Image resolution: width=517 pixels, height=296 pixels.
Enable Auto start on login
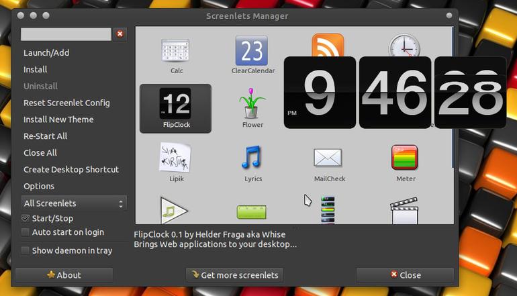26,232
